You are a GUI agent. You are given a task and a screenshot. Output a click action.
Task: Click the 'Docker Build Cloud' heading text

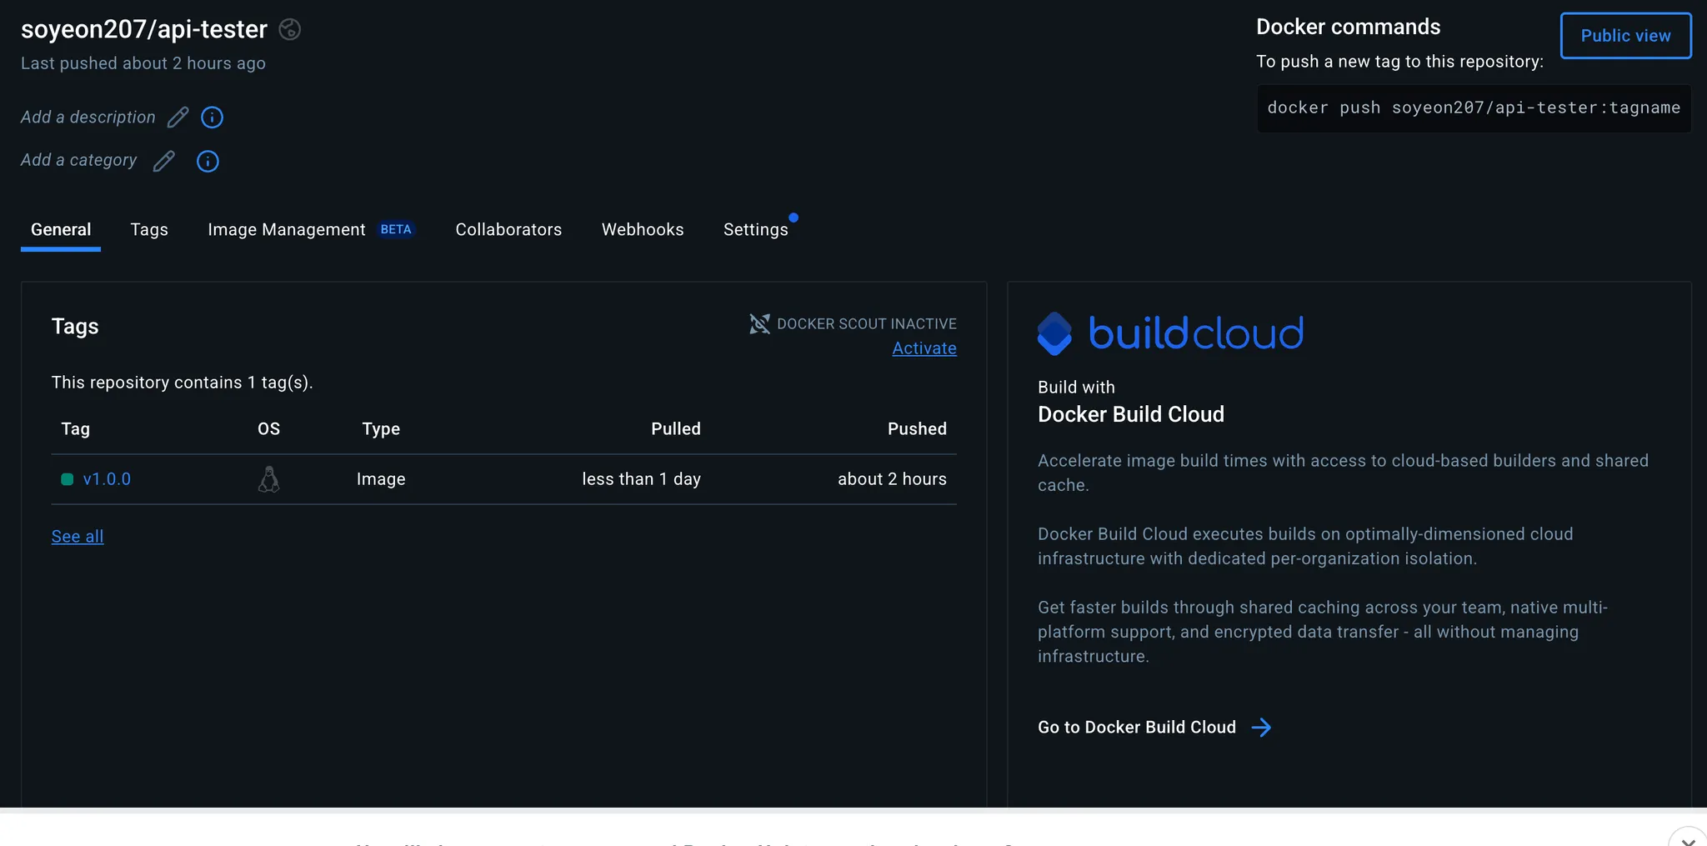pyautogui.click(x=1131, y=414)
